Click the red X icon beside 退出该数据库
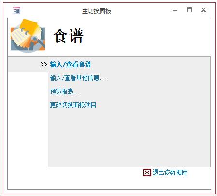Screen dimensions: 217x196 point(147,173)
